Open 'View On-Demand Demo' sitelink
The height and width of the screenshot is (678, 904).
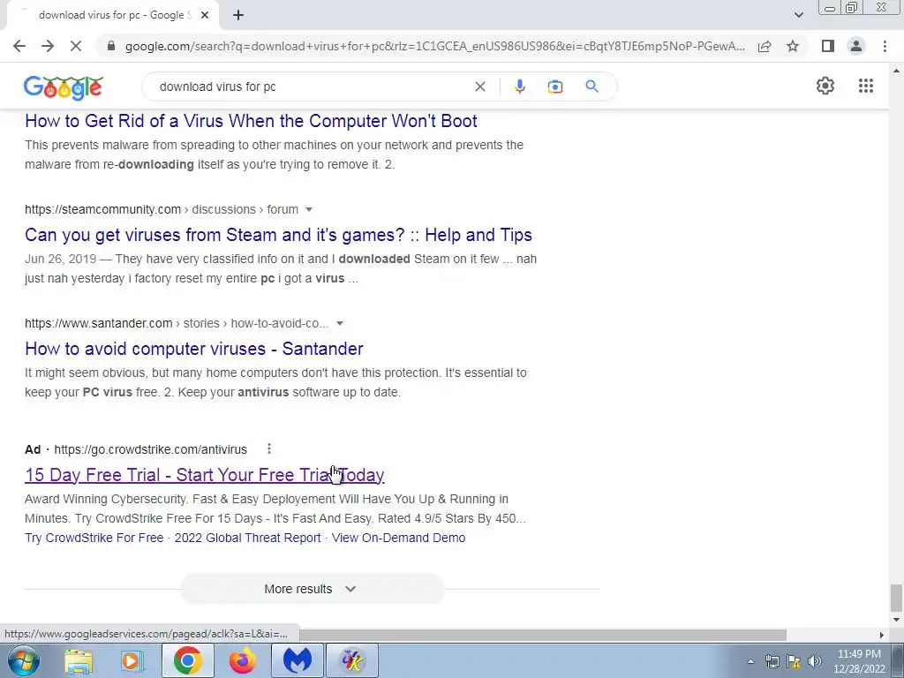click(x=398, y=538)
